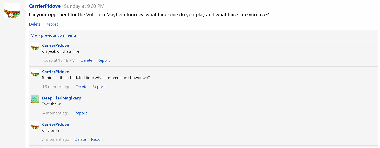Report DeepFriedMagikarp's 'Take the w' comment

click(81, 113)
